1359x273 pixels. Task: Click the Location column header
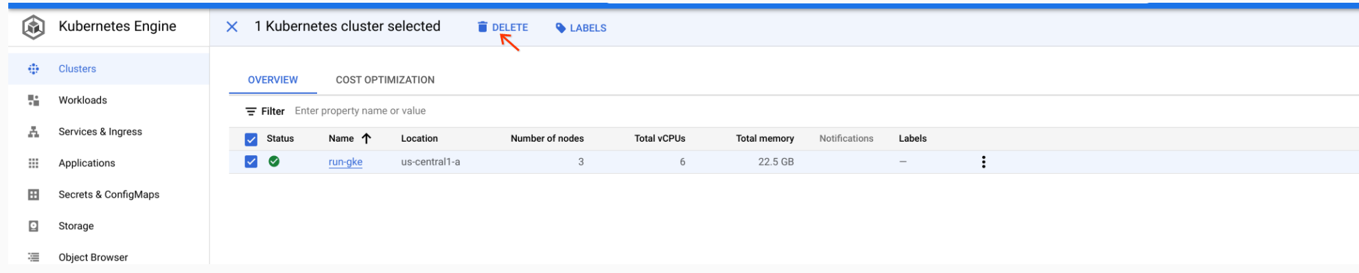[x=419, y=138]
